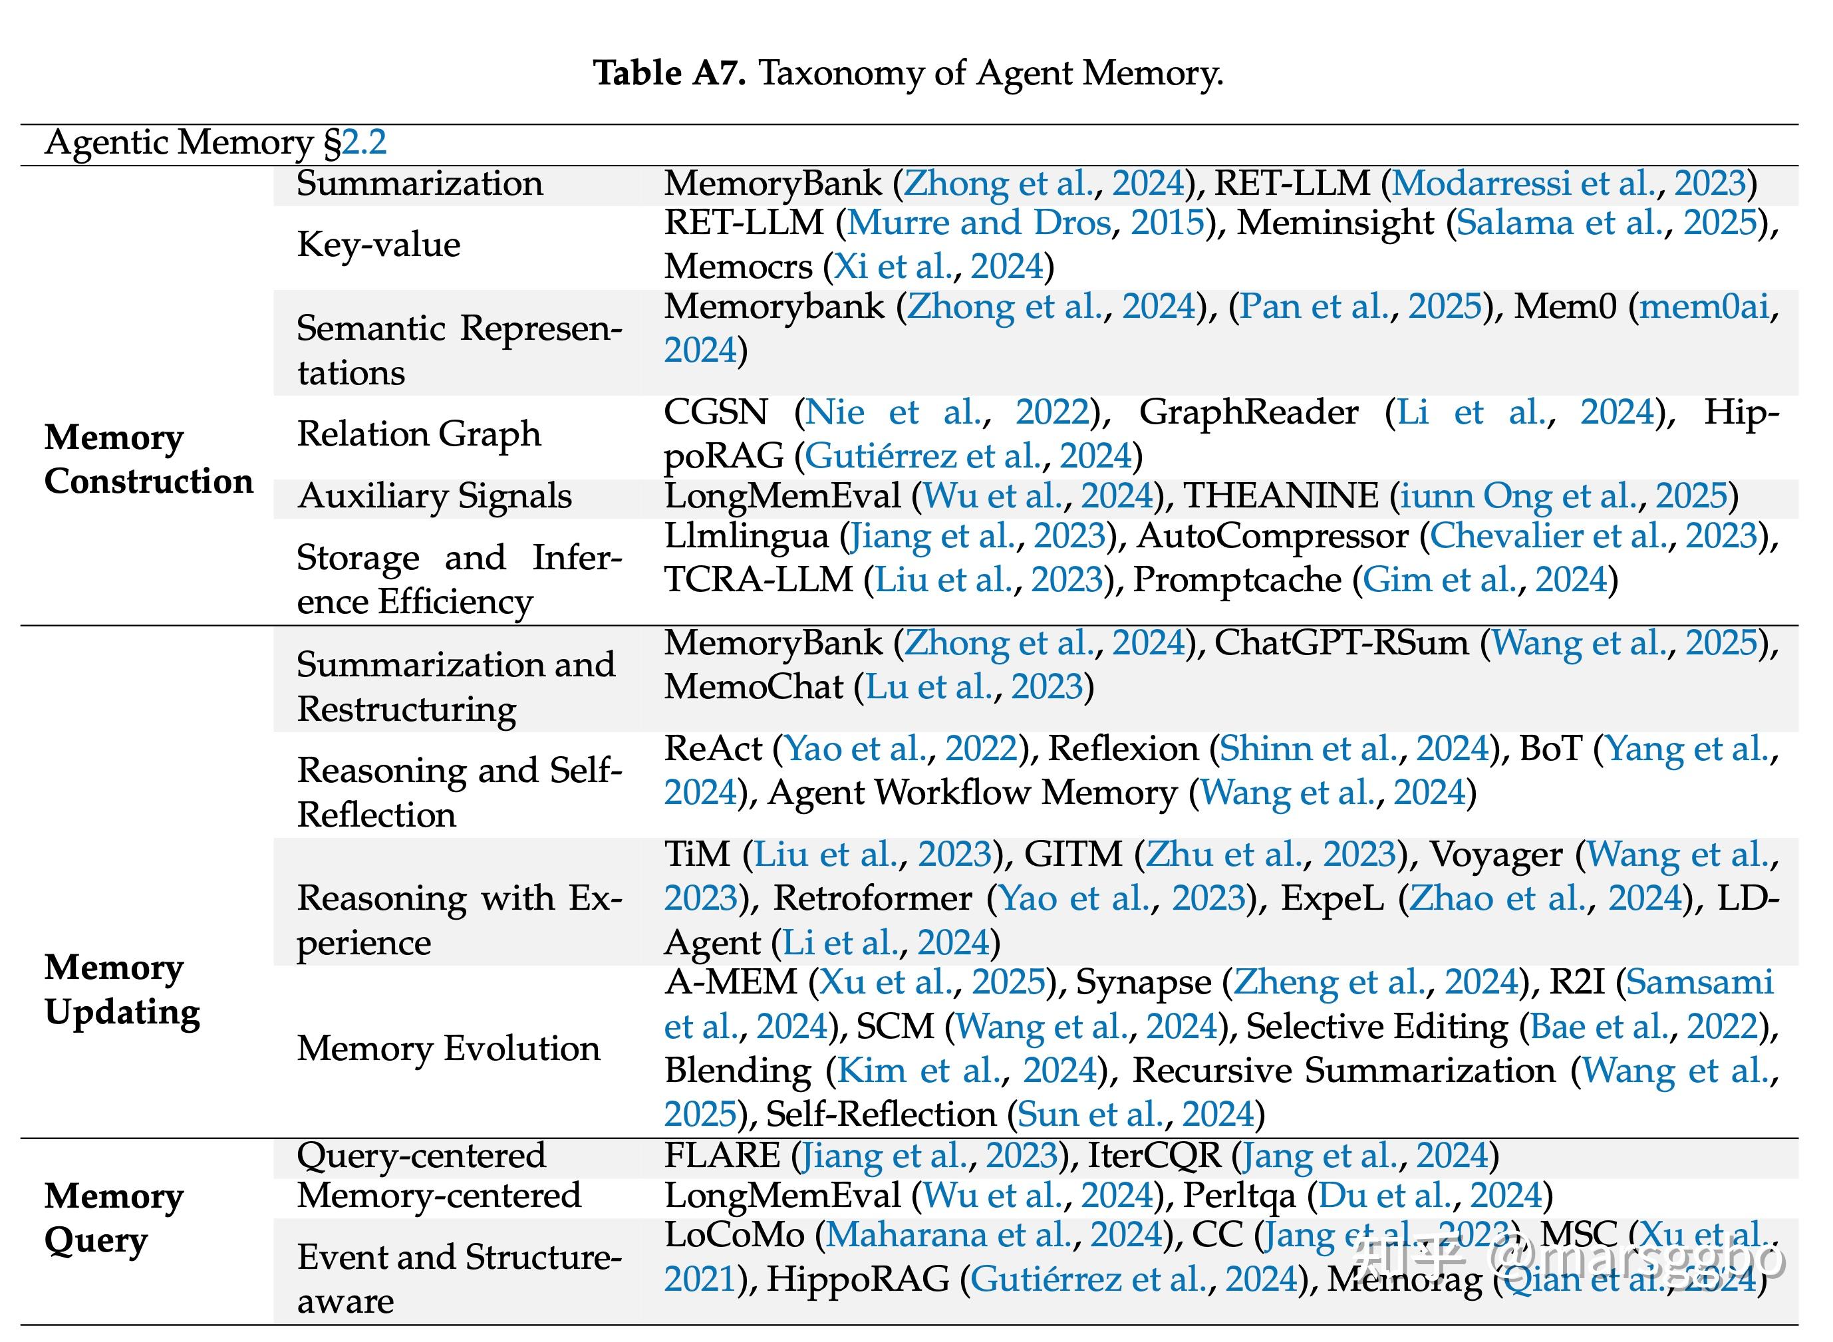Screen dimensions: 1833x1342
Task: Click the "Auxiliary Signals" cell
Action: point(435,496)
